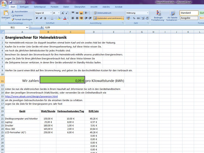Apply accounting currency number format
Viewport: 204px width, 153px height.
(x=128, y=18)
